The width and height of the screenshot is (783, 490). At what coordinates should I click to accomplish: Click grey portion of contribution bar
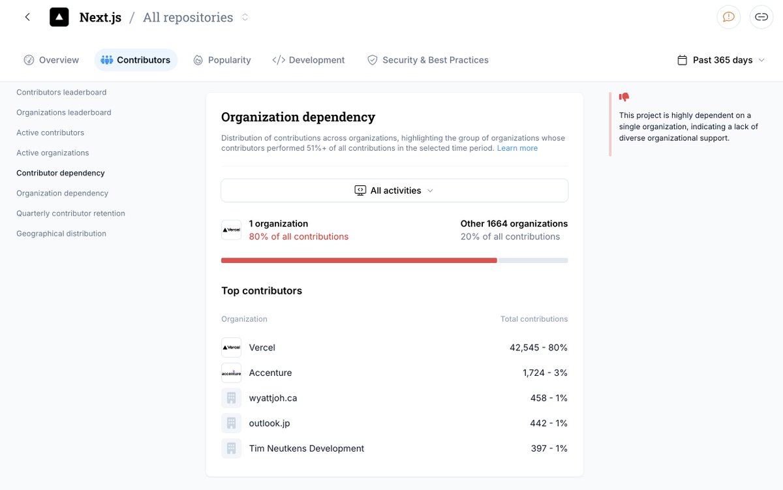click(x=533, y=260)
